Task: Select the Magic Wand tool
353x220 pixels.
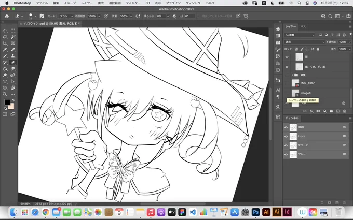Action: coord(13,37)
